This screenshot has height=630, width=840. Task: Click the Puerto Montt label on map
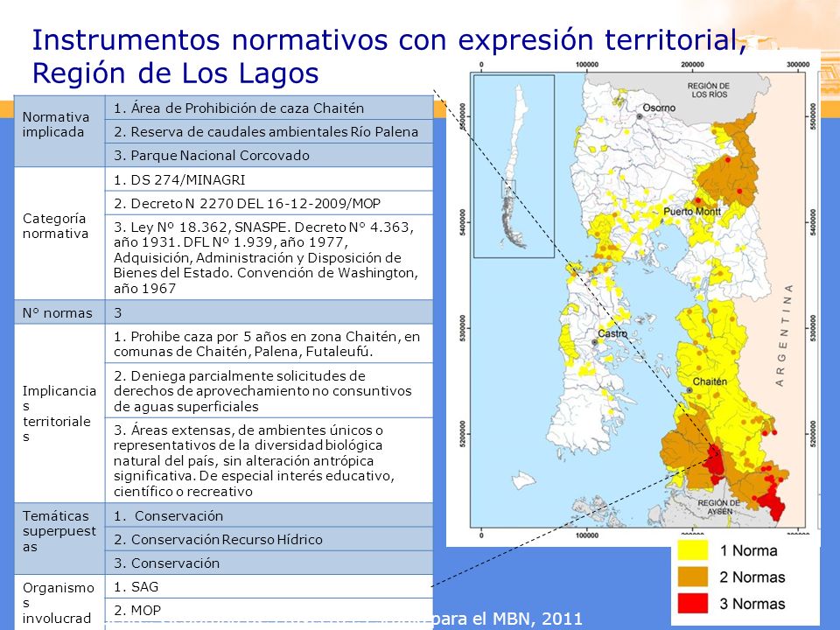click(x=692, y=212)
